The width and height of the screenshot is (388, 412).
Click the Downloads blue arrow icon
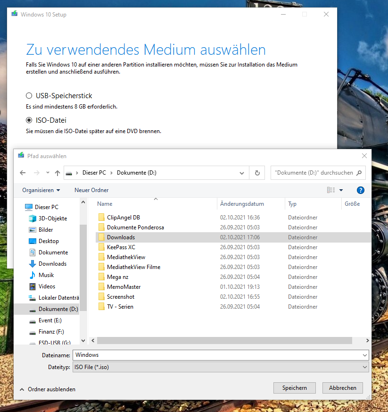pos(33,264)
